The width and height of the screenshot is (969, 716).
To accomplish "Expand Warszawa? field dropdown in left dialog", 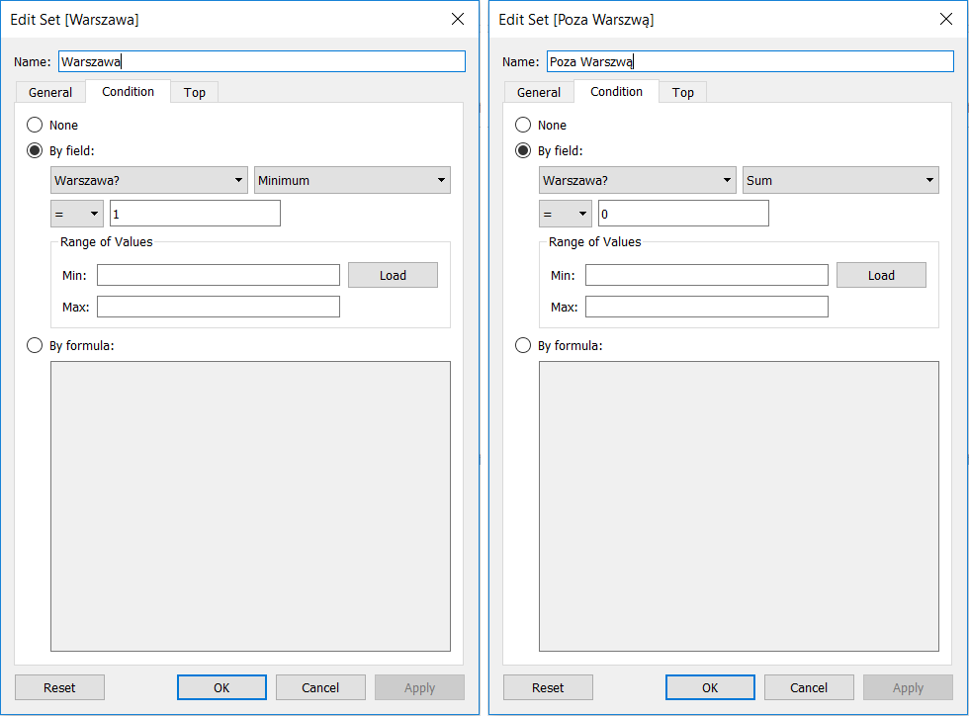I will pyautogui.click(x=148, y=181).
